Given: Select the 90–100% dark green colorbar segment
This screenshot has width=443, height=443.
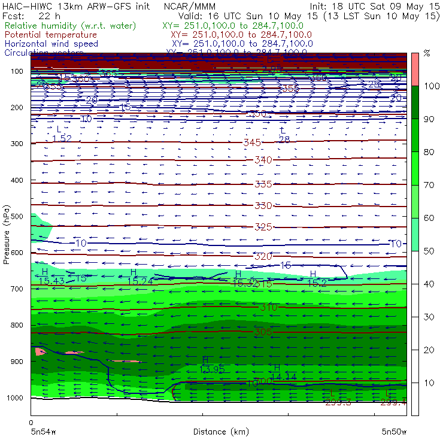Looking at the screenshot, I should (415, 102).
